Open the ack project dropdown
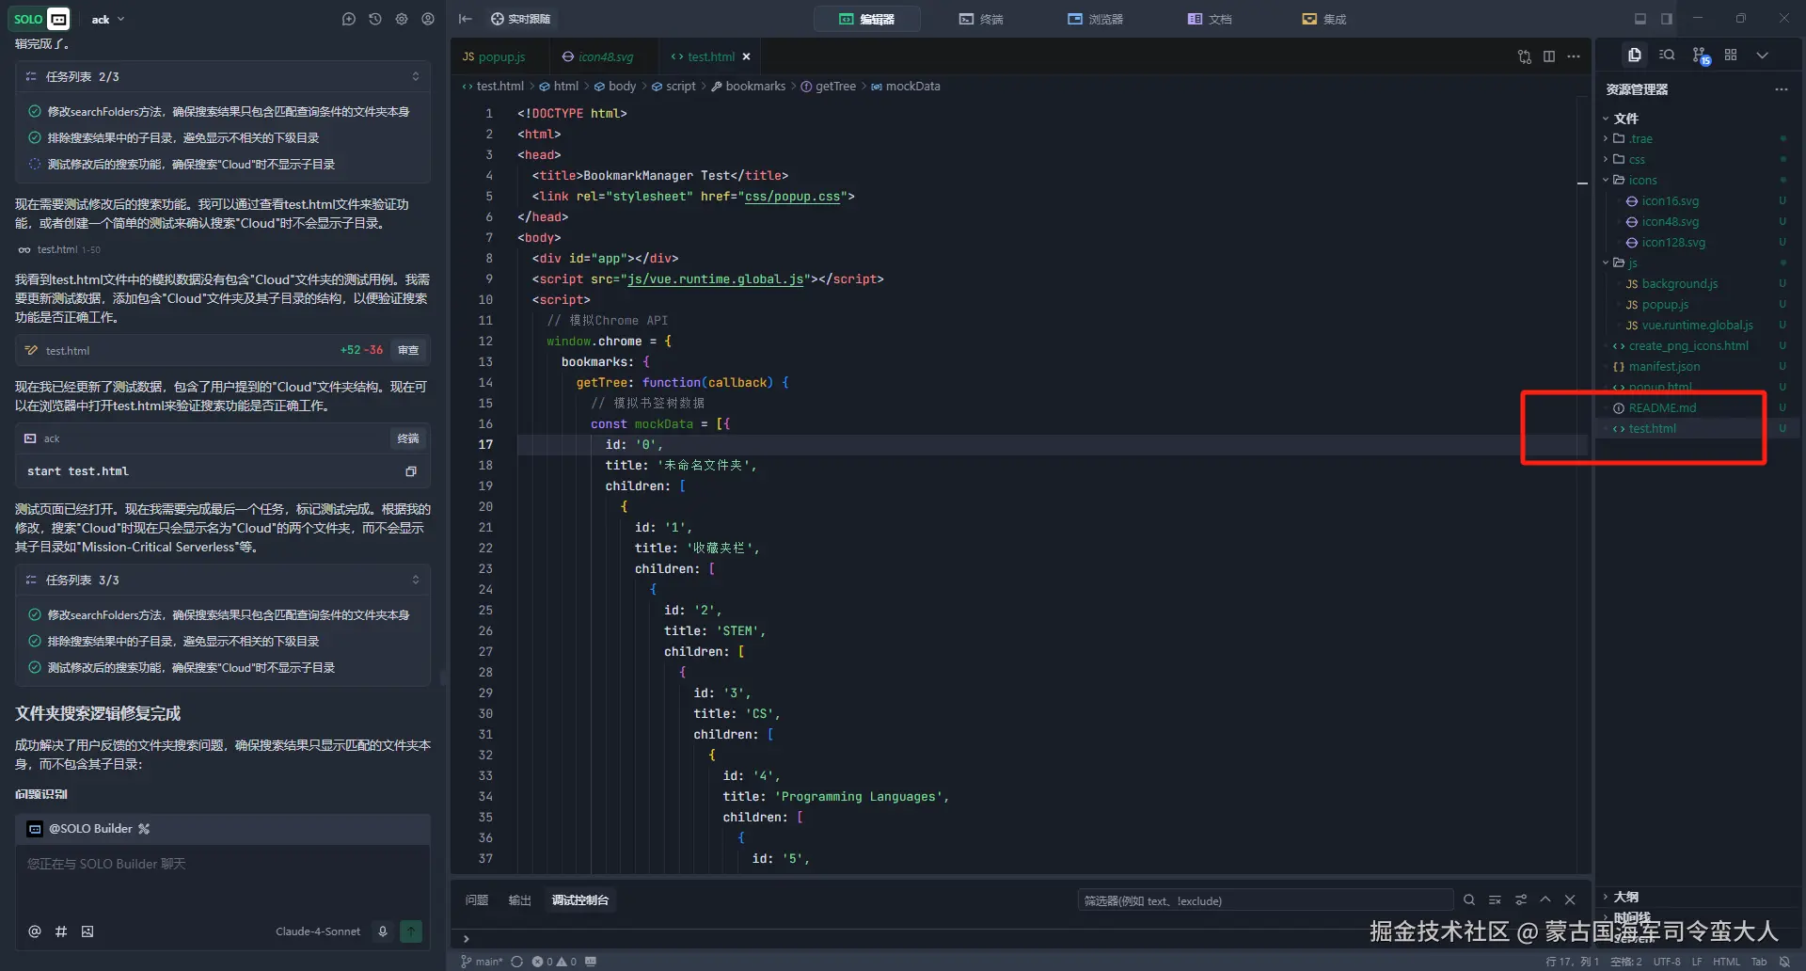Viewport: 1806px width, 971px height. point(108,19)
